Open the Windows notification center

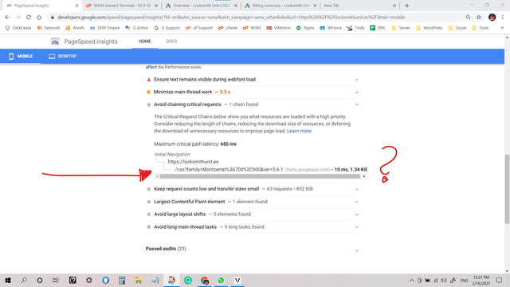(500, 280)
